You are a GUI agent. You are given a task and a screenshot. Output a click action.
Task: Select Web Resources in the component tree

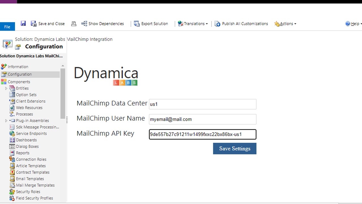click(x=29, y=107)
